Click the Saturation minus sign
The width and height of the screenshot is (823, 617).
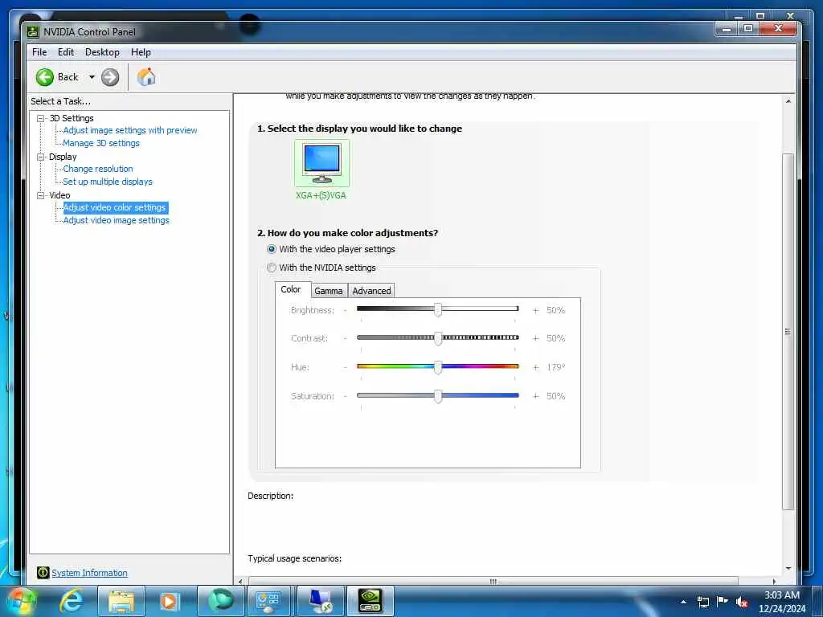346,396
